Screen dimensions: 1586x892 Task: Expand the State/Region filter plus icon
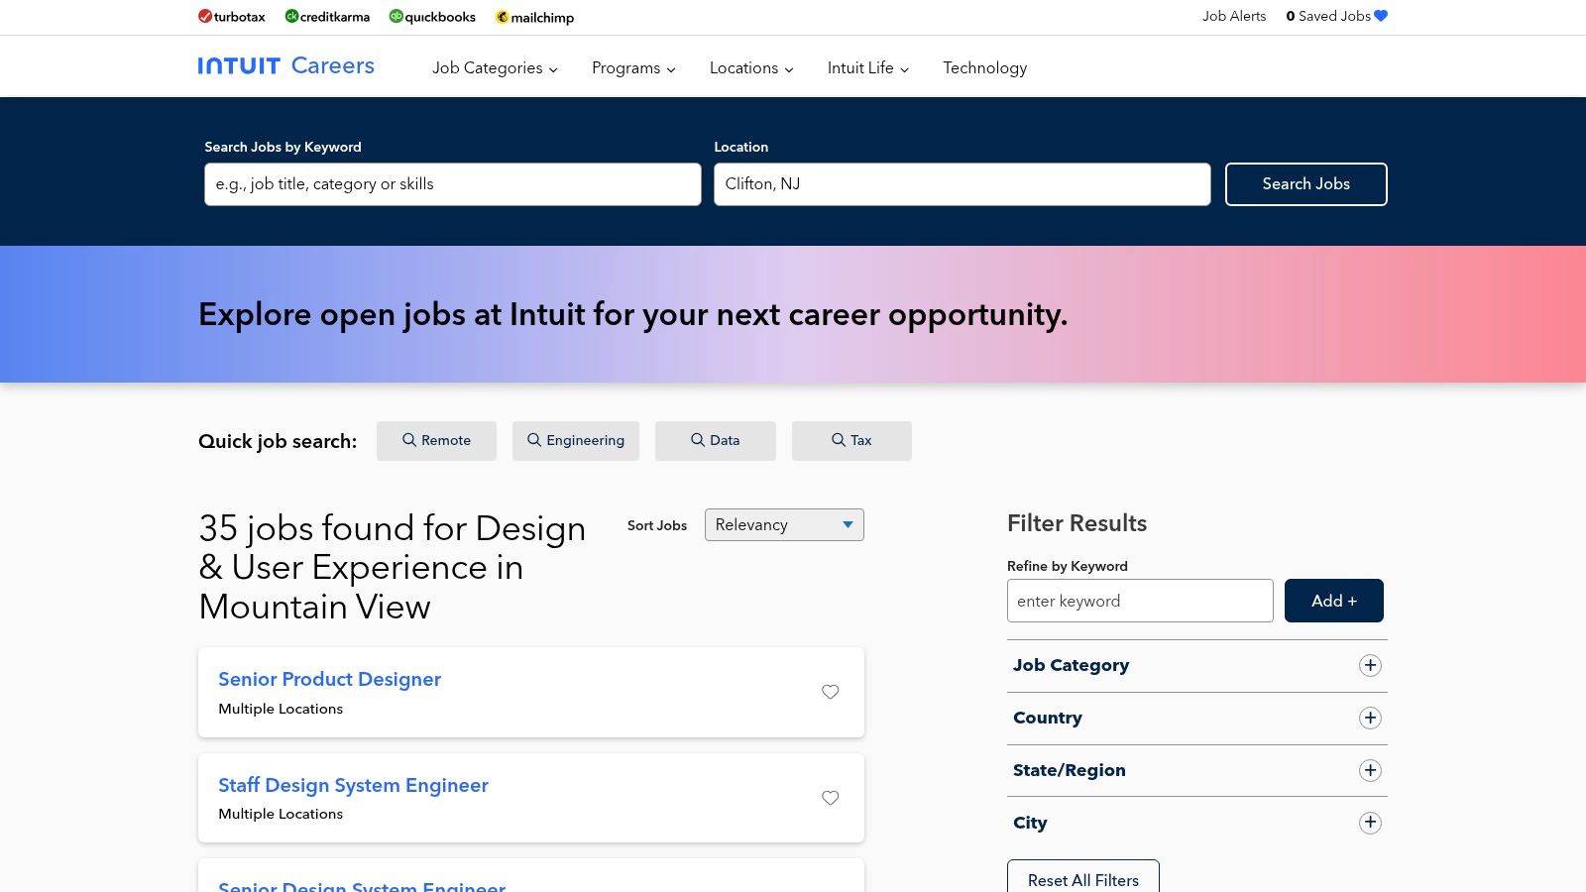pos(1370,771)
